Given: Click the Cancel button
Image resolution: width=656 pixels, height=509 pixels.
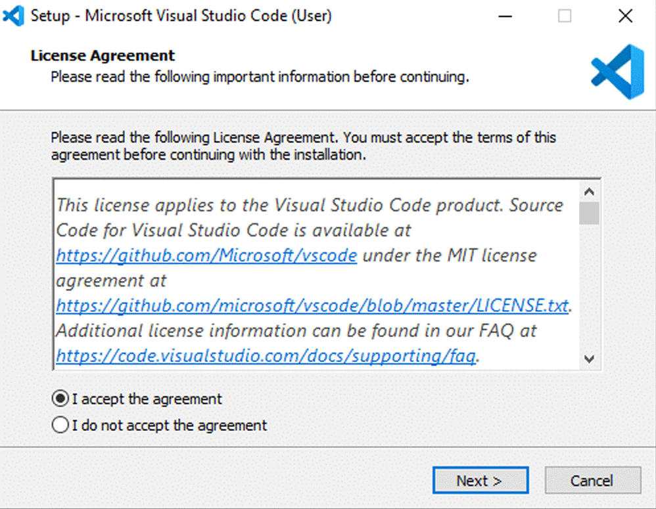Looking at the screenshot, I should click(x=592, y=480).
